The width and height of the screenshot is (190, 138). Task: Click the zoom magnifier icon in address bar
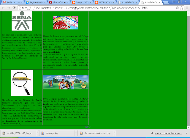click(x=178, y=8)
